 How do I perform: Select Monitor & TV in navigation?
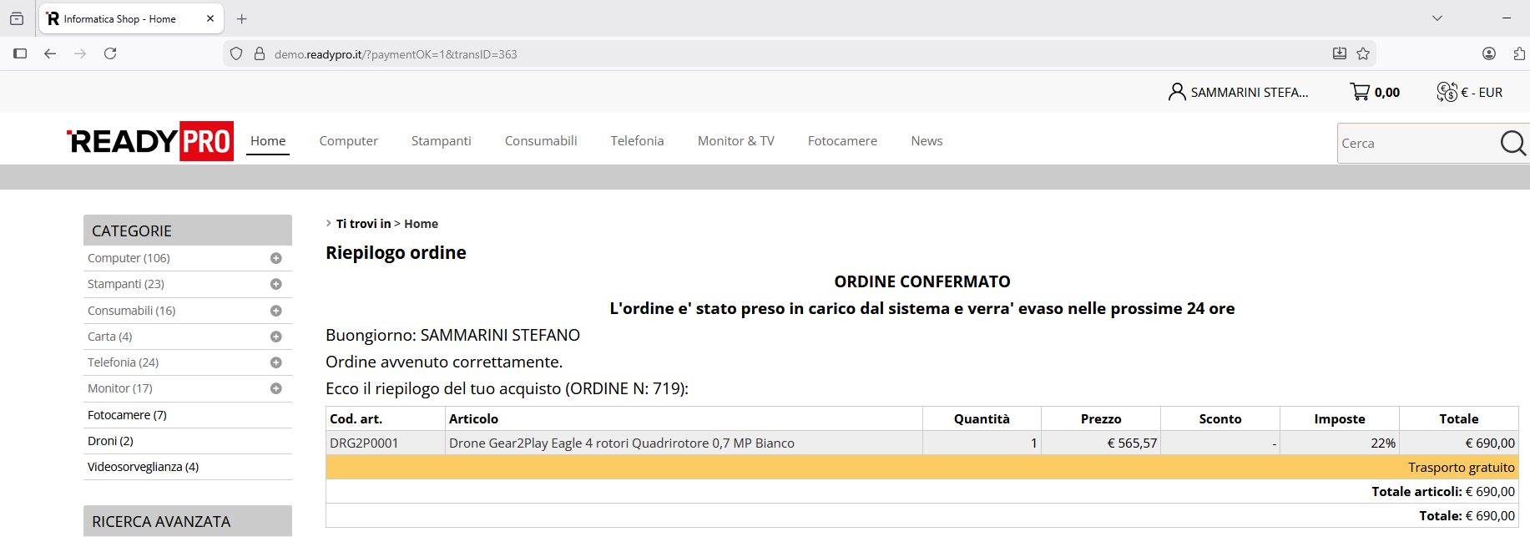pos(735,141)
